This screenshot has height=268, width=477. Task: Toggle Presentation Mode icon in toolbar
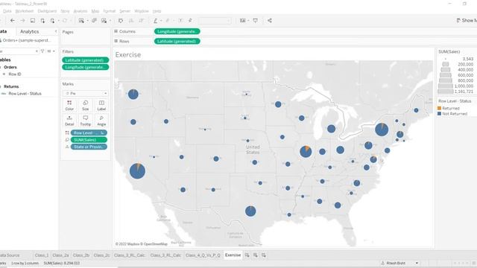[x=255, y=21]
